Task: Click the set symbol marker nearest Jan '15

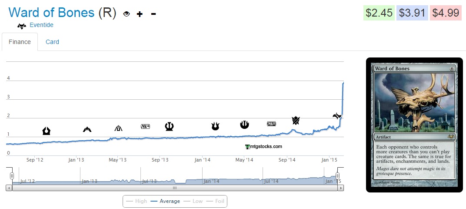Action: (x=337, y=116)
